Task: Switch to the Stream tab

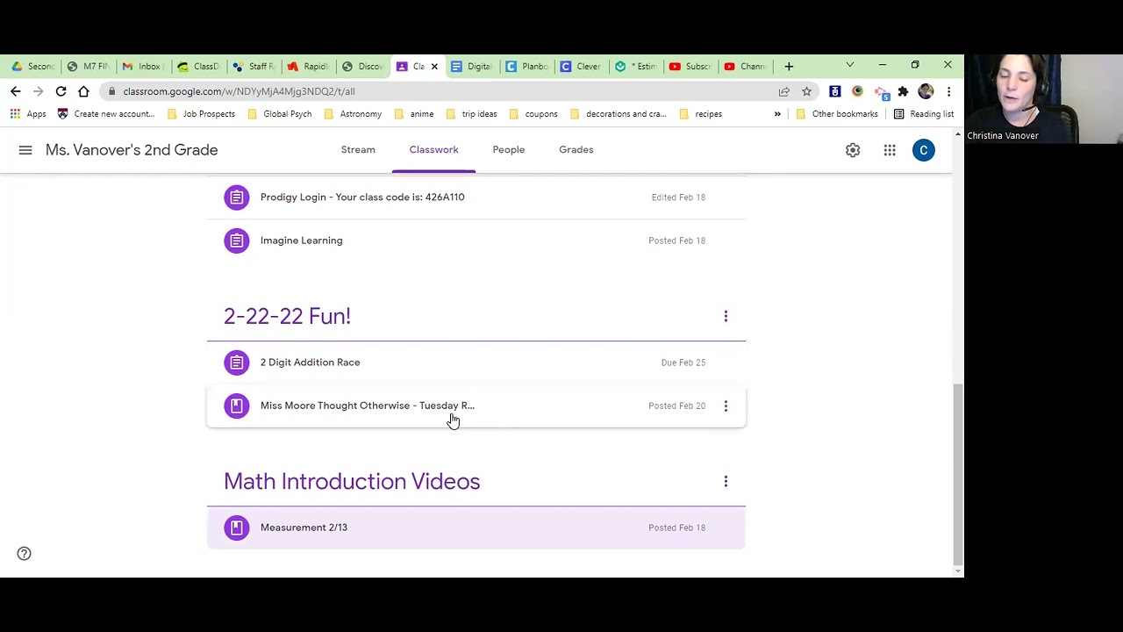Action: pyautogui.click(x=358, y=150)
